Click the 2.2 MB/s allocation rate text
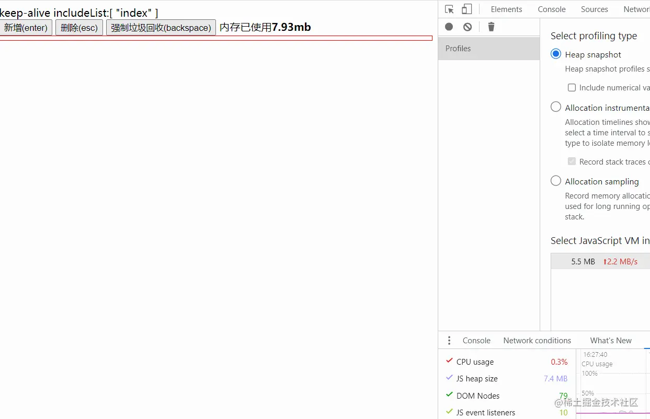The width and height of the screenshot is (650, 419). pyautogui.click(x=620, y=261)
